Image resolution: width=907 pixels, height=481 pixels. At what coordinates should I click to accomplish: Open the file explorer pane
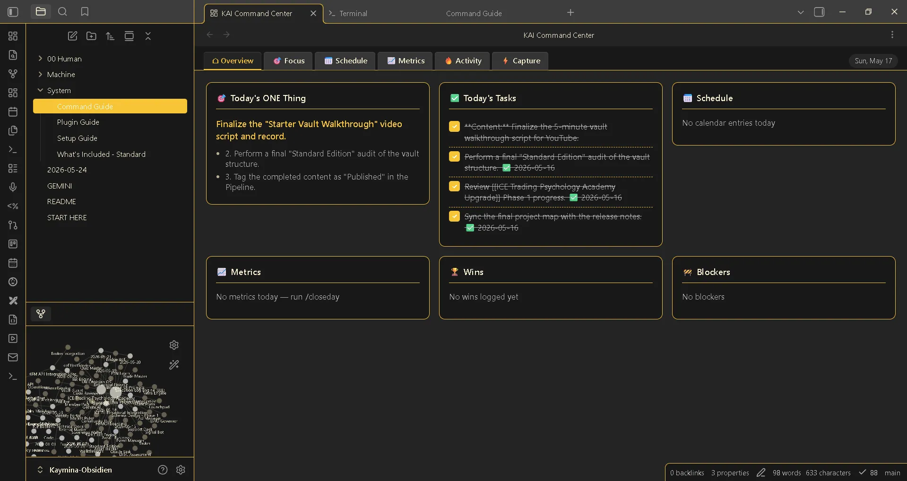(41, 12)
